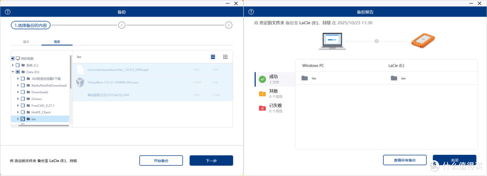487x176 pixels.
Task: Toggle the Data (D:) checkbox
Action: point(18,72)
